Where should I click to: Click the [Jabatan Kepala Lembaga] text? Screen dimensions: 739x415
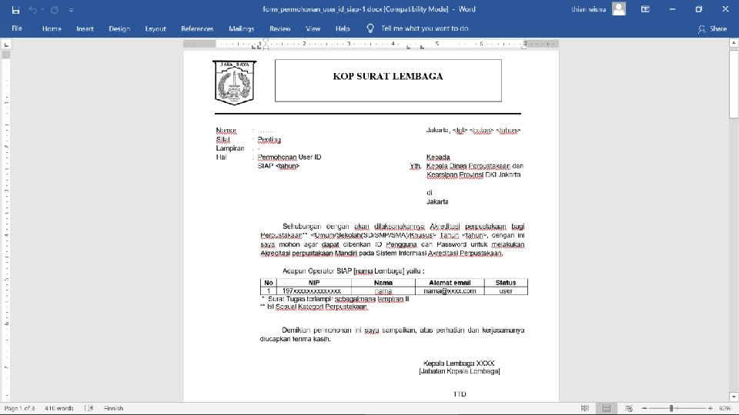click(460, 371)
